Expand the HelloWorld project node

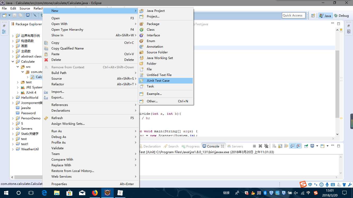point(13,98)
